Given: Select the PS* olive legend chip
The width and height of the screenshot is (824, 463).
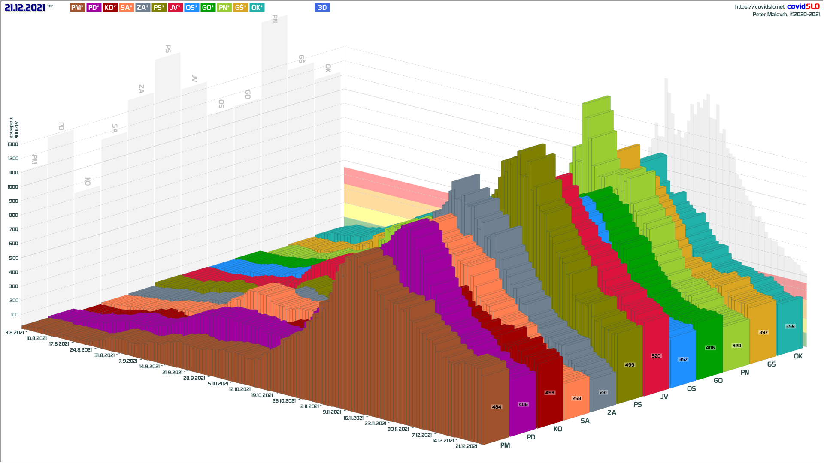Looking at the screenshot, I should [159, 7].
